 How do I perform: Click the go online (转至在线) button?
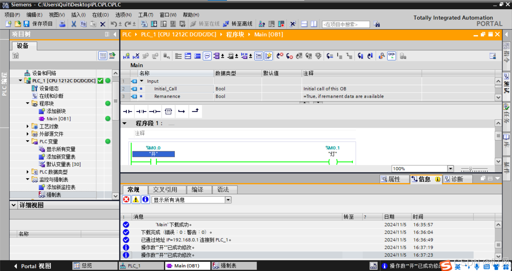pos(205,24)
